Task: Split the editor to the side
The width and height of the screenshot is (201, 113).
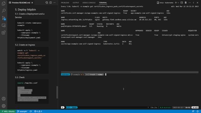Action: (x=51, y=3)
